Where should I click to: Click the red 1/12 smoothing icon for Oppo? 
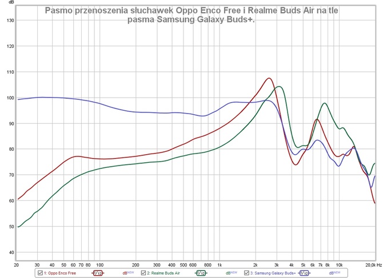(98, 273)
